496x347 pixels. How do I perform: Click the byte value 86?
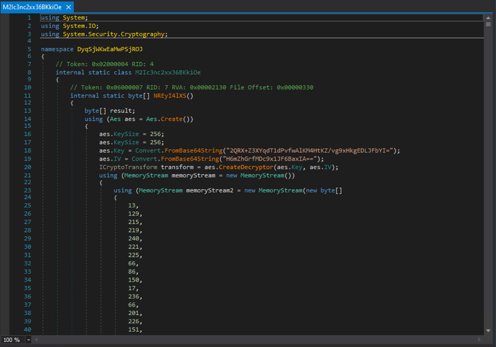point(132,271)
